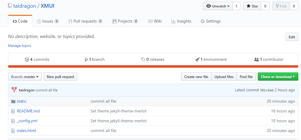Click the index.html file icon
The image size is (301, 140).
tap(13, 131)
